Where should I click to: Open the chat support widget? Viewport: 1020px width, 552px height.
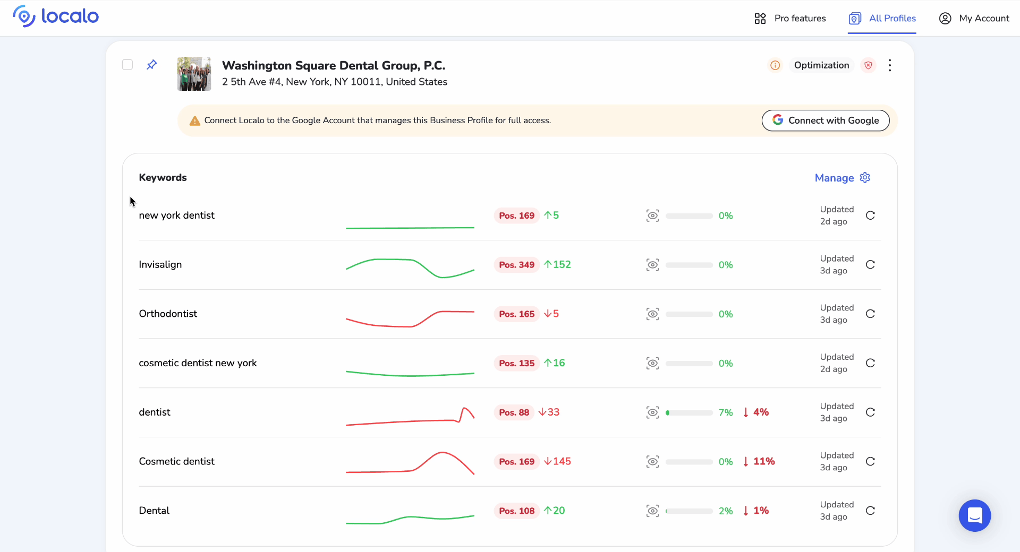[x=974, y=515]
